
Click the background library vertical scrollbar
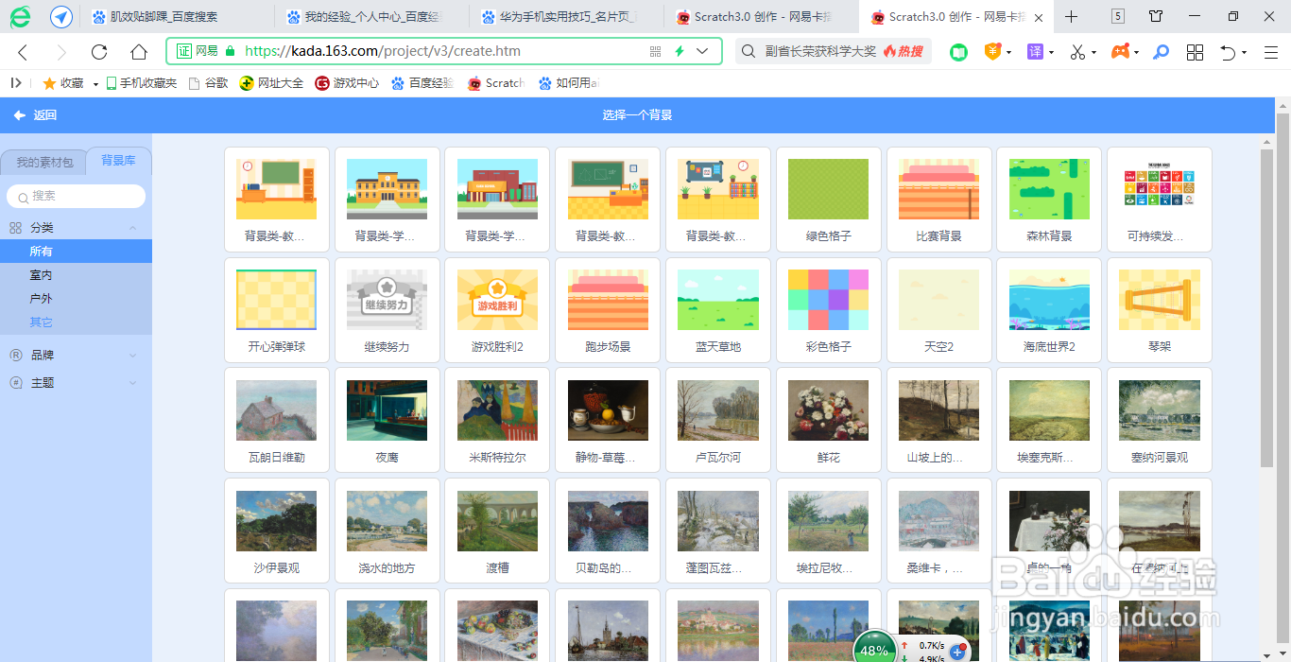pyautogui.click(x=1266, y=307)
